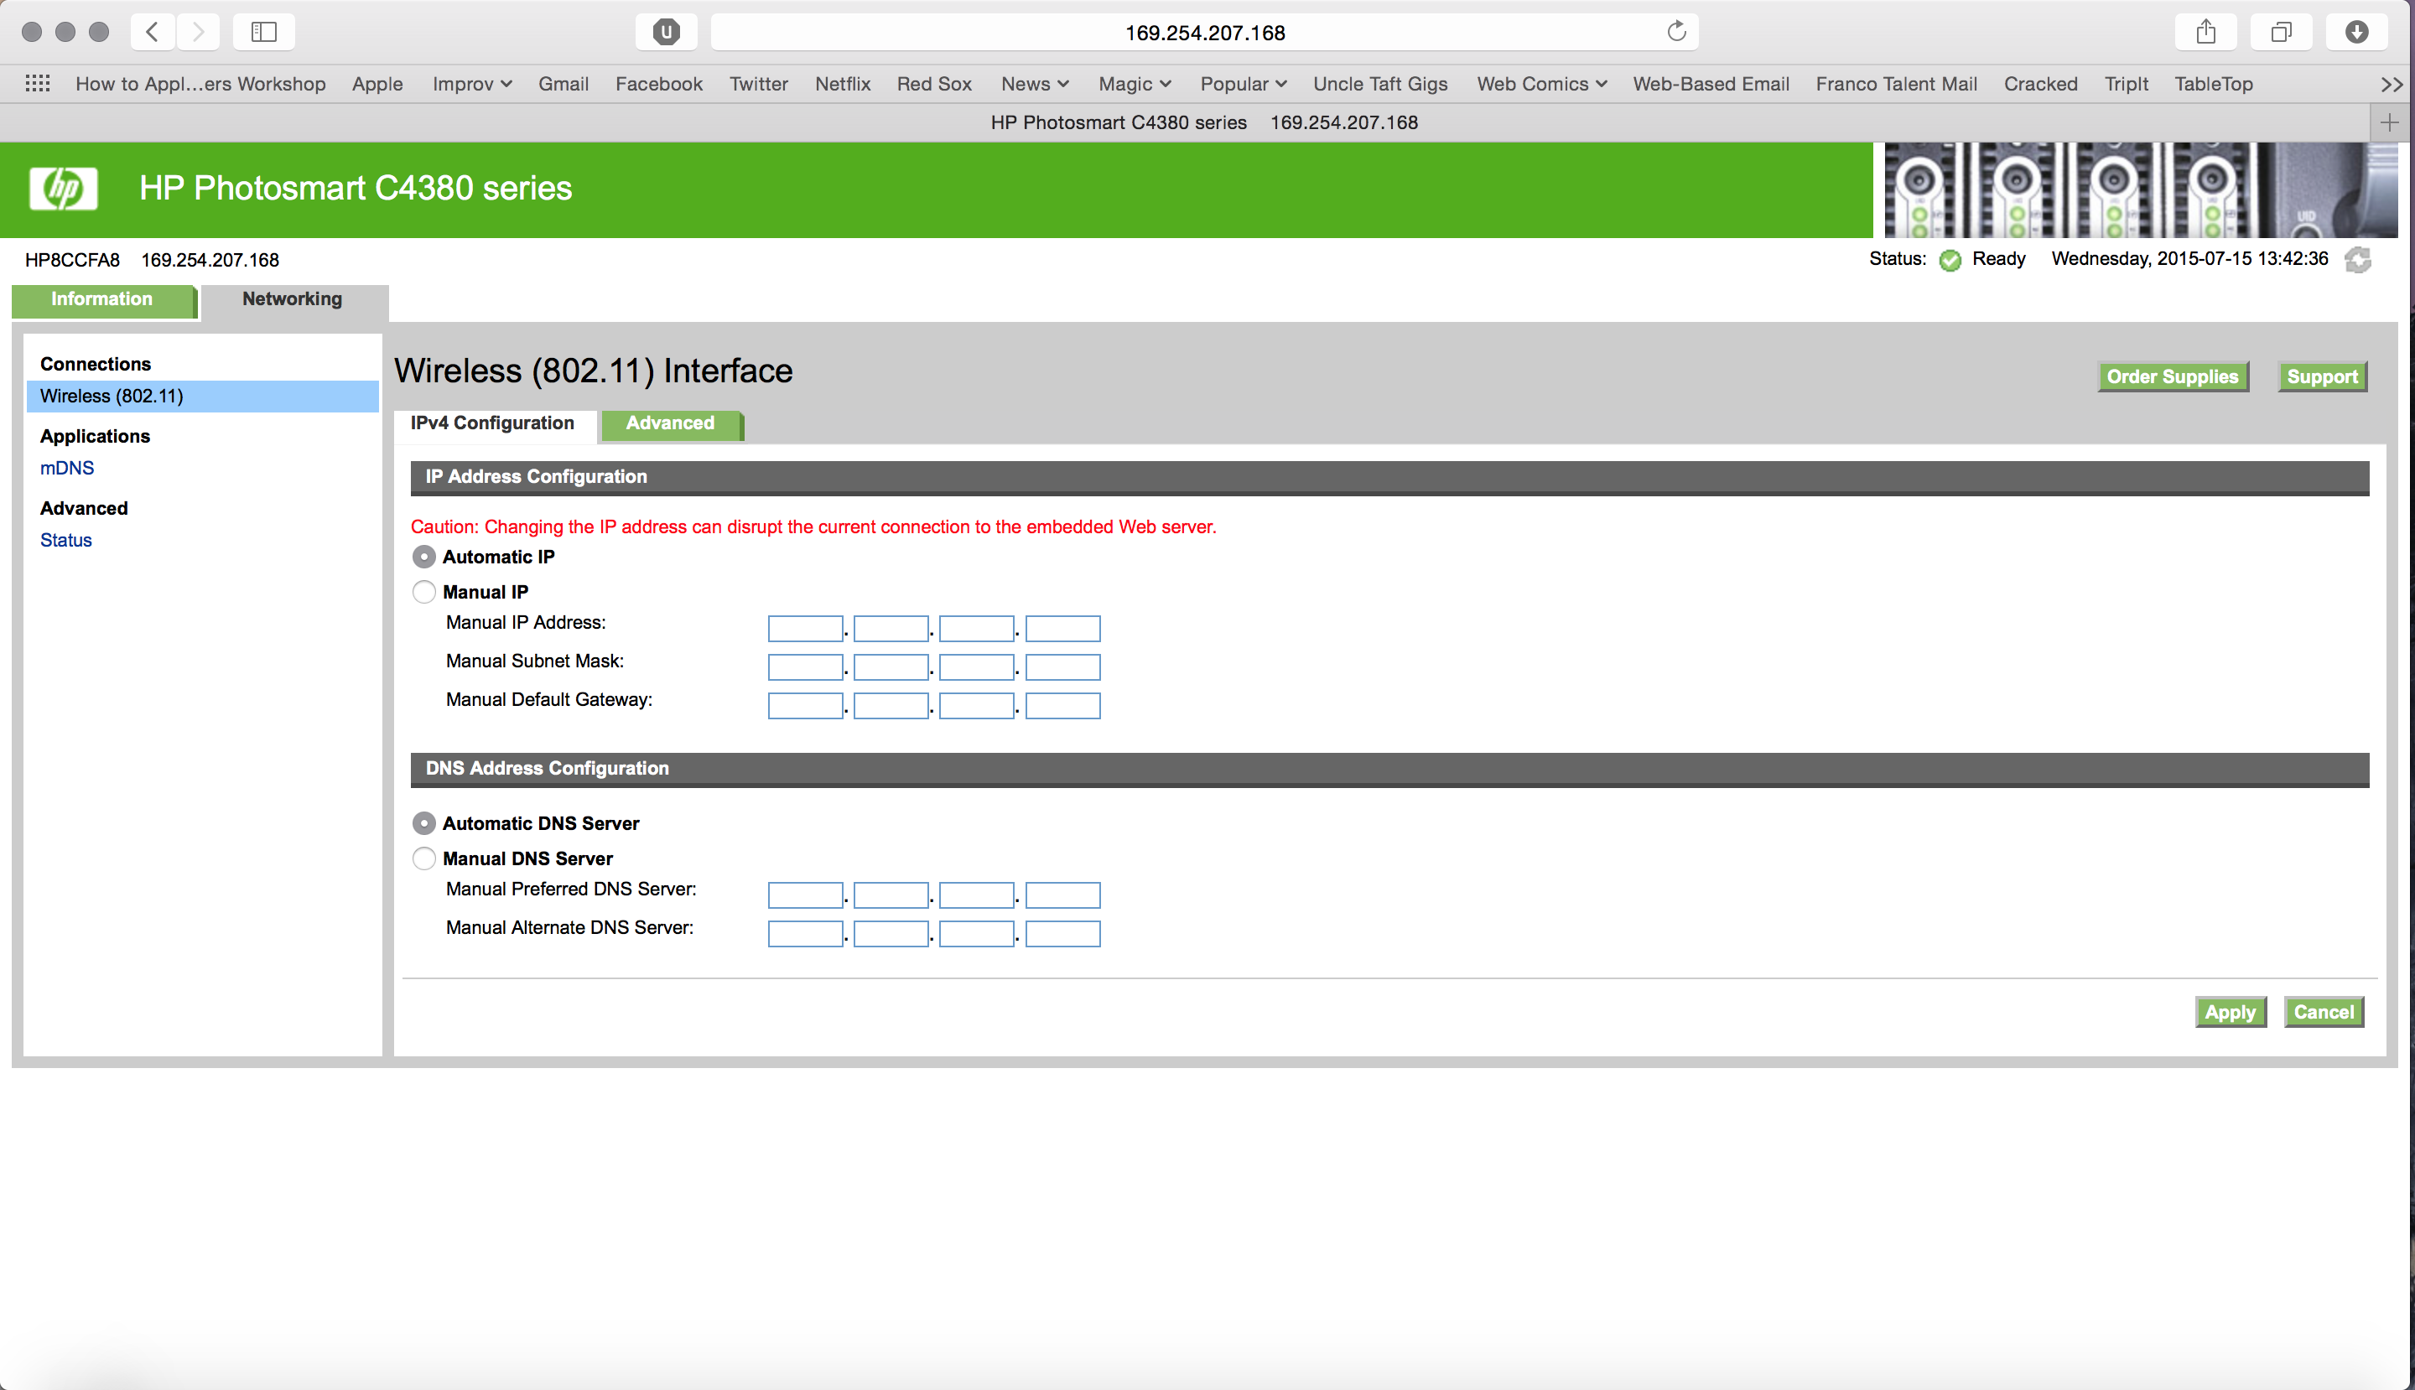2415x1390 pixels.
Task: Expand the News bookmarks folder
Action: (1034, 84)
